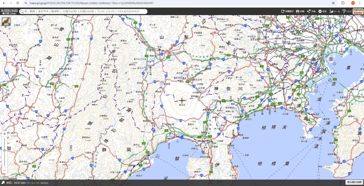
Task: Click the button at bottom-right of status bar
Action: pos(354,182)
